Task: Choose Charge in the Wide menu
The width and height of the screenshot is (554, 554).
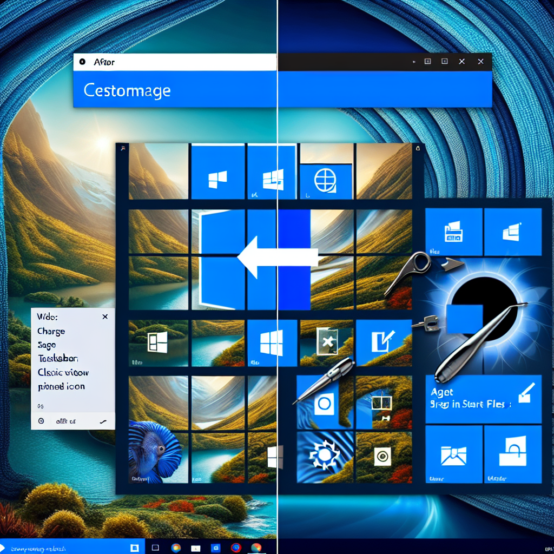Action: (x=51, y=332)
